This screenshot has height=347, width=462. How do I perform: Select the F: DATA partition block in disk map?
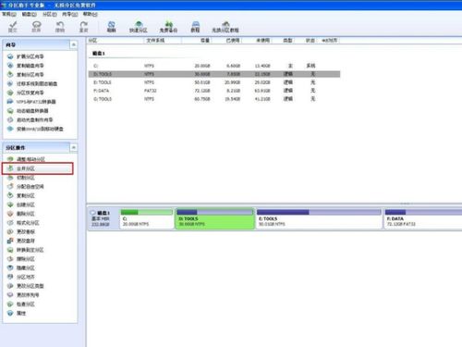(x=423, y=218)
